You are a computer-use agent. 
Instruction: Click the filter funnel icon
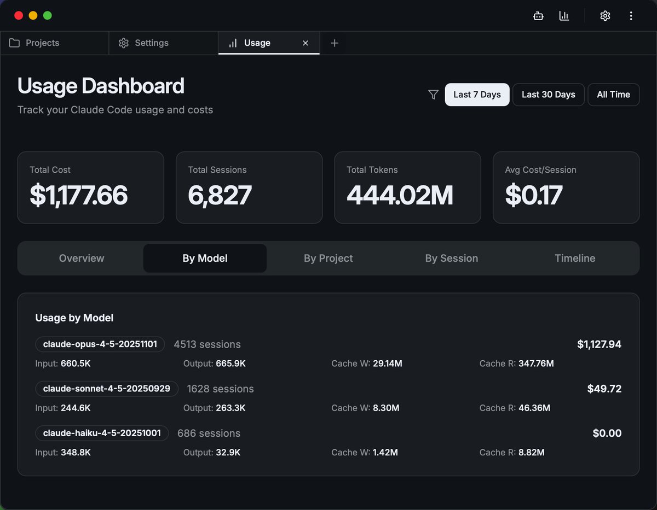coord(433,95)
